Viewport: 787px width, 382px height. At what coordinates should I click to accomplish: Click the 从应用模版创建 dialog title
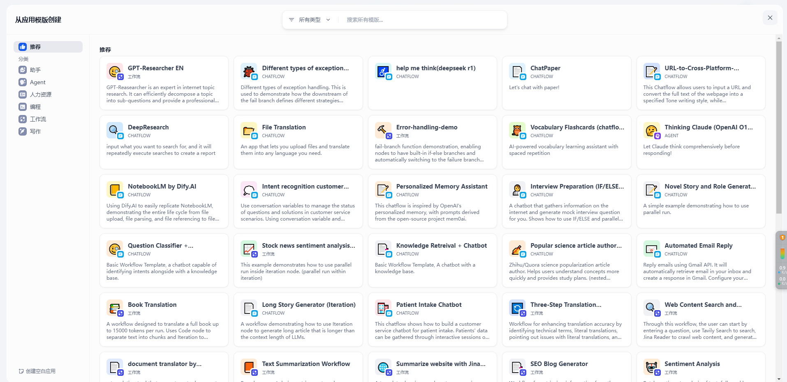(x=38, y=20)
